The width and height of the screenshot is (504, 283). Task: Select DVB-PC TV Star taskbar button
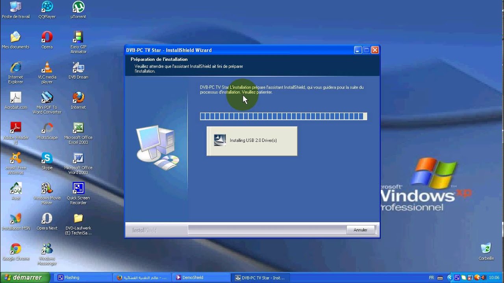coord(260,277)
